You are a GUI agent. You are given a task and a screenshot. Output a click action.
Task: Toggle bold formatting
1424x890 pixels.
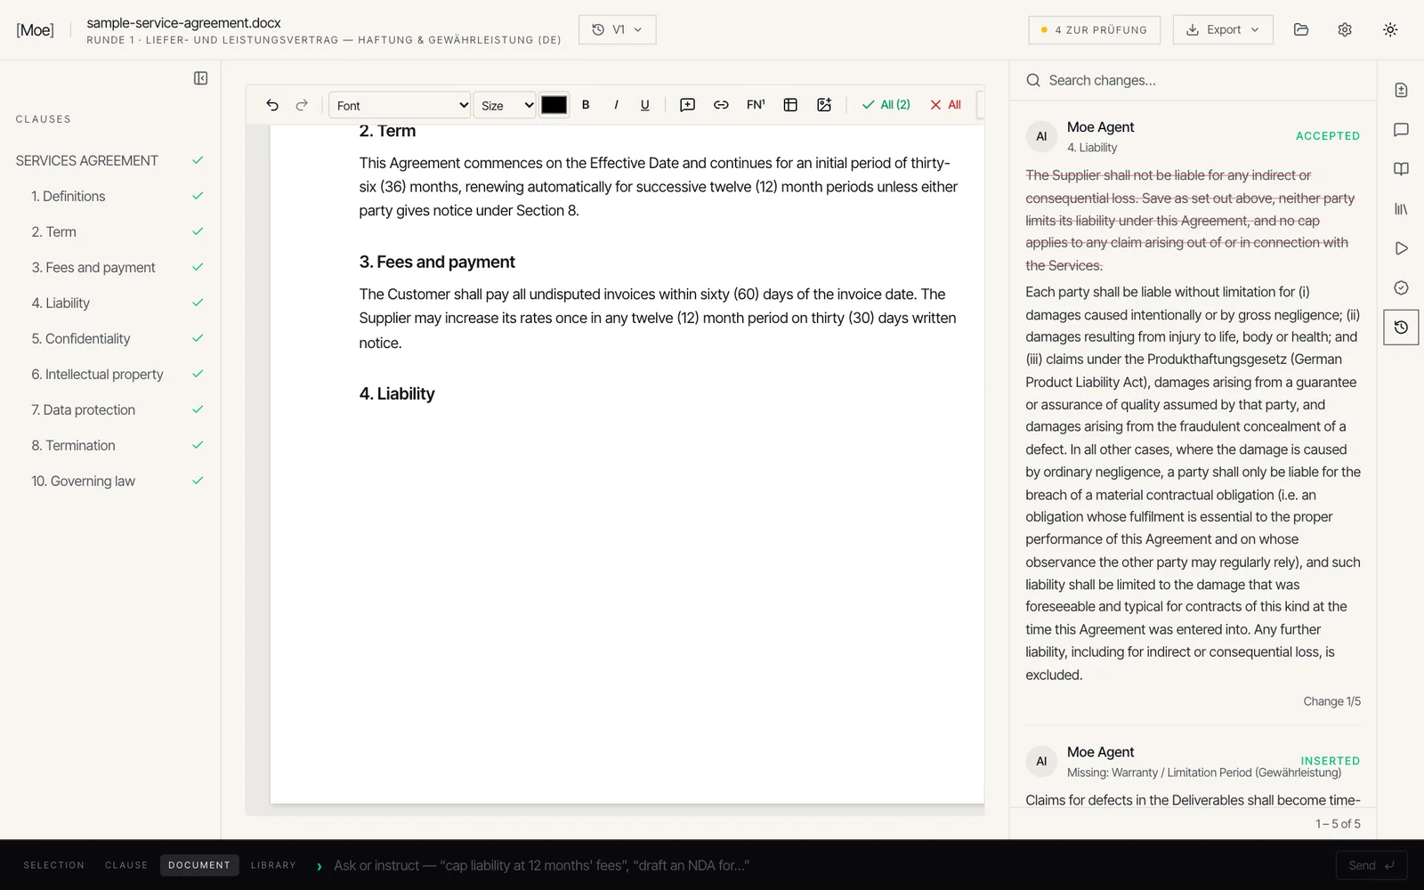(586, 105)
